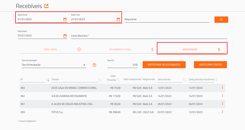Switch to the Recebimento Hoje tab

(x=120, y=49)
